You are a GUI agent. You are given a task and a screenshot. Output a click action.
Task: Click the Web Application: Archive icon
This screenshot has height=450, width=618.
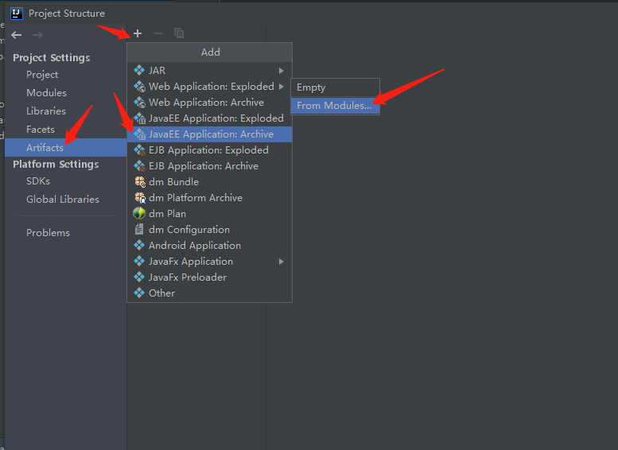139,102
